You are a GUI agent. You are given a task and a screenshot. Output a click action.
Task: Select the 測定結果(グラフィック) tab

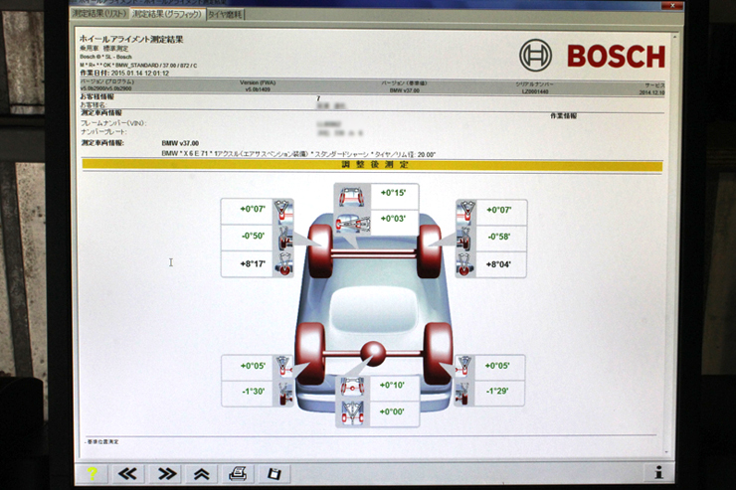(167, 14)
